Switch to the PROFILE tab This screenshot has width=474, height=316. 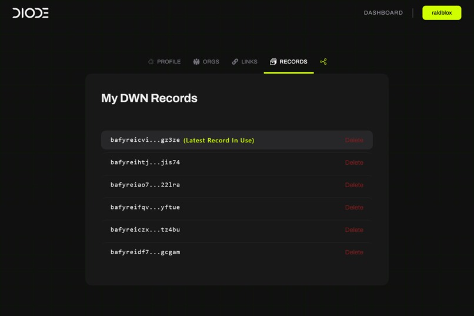click(164, 62)
